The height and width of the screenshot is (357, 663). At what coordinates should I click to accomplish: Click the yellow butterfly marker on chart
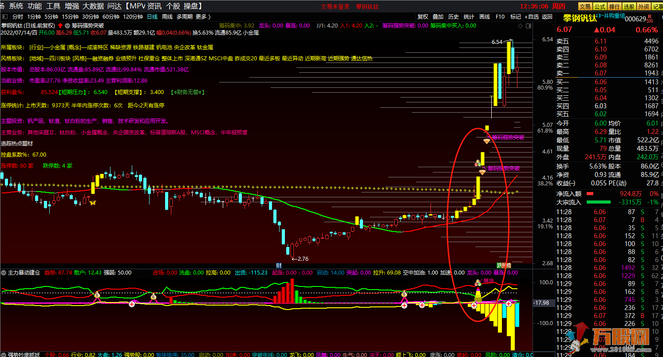(x=93, y=202)
